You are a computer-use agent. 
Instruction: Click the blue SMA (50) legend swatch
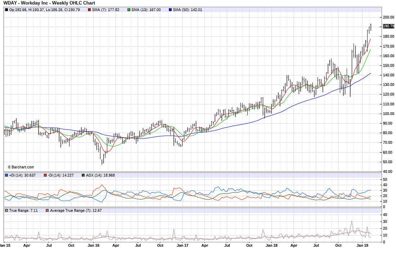point(170,10)
